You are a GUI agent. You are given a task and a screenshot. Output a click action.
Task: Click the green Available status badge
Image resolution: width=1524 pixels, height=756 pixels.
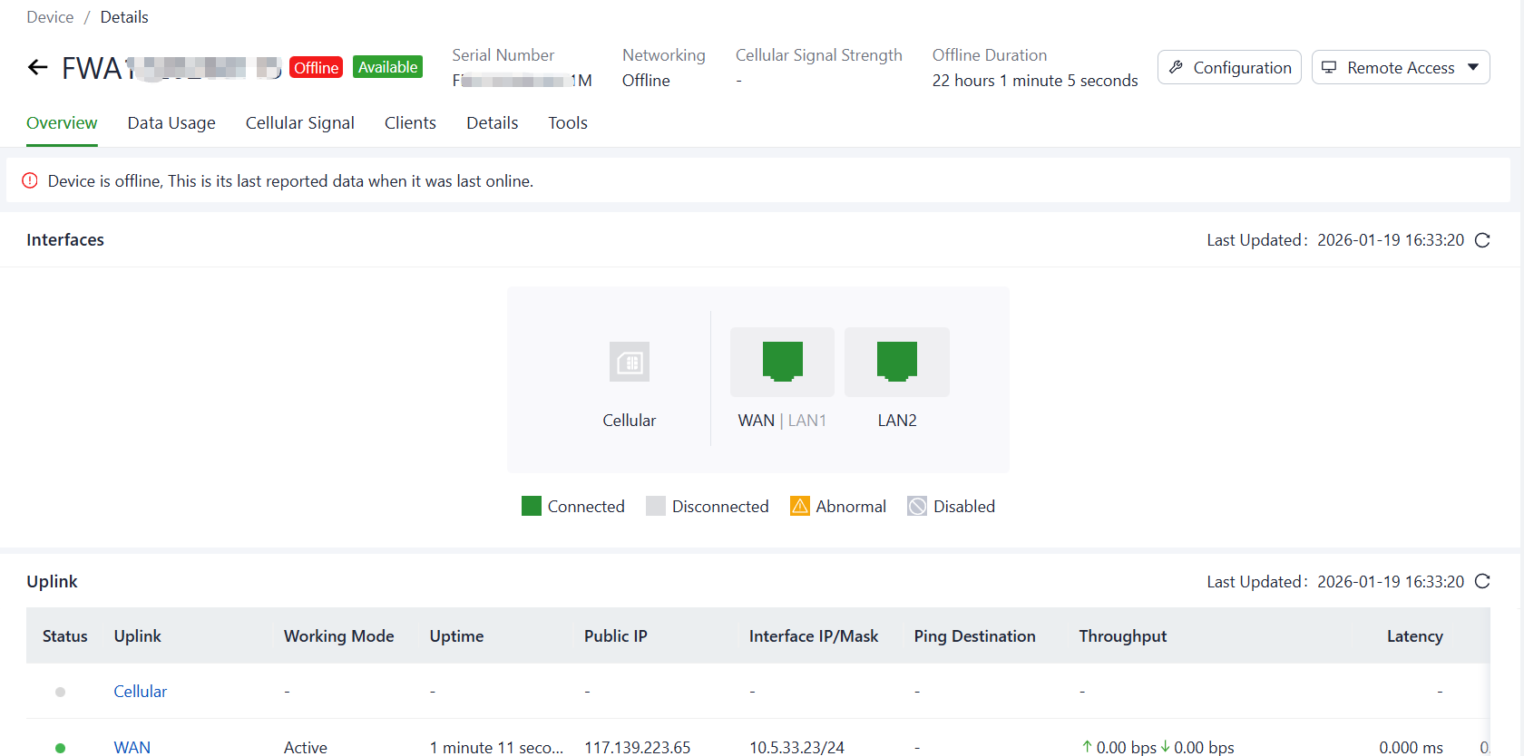[x=387, y=67]
